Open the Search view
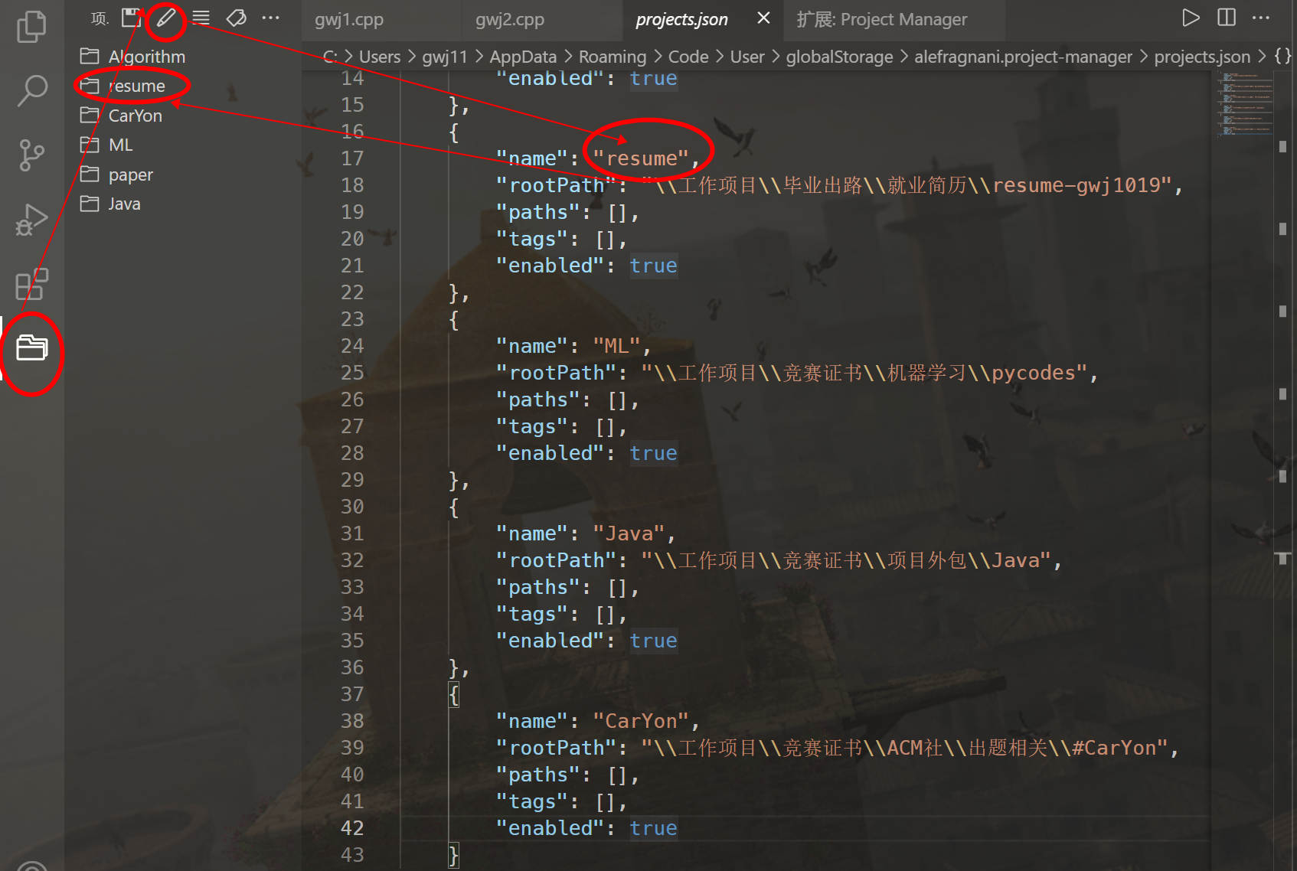Viewport: 1297px width, 871px height. [x=31, y=90]
